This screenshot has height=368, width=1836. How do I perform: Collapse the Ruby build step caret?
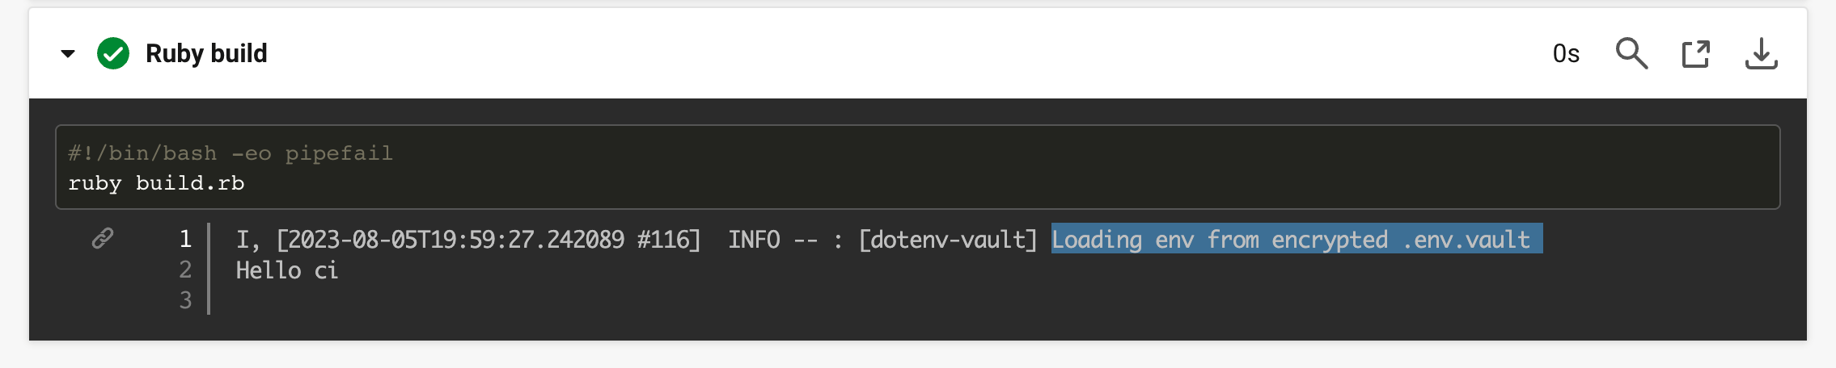coord(68,54)
